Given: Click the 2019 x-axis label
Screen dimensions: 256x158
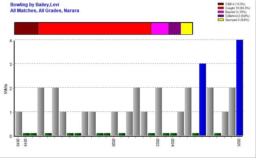Looking at the screenshot, I should tap(25, 142).
